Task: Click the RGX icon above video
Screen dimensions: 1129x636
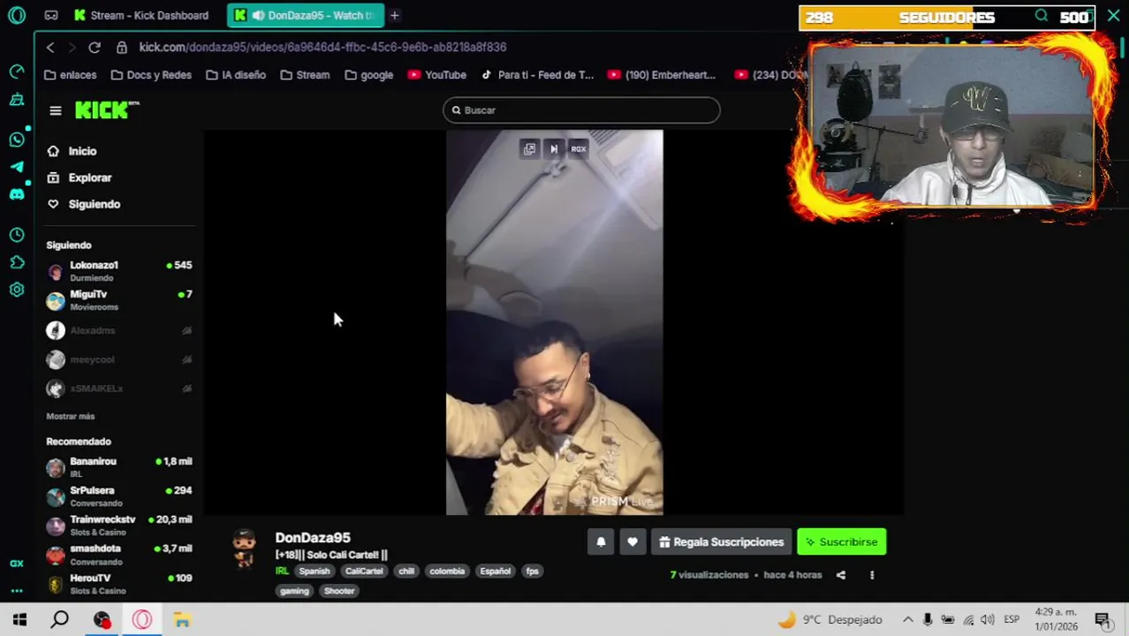Action: click(x=579, y=149)
